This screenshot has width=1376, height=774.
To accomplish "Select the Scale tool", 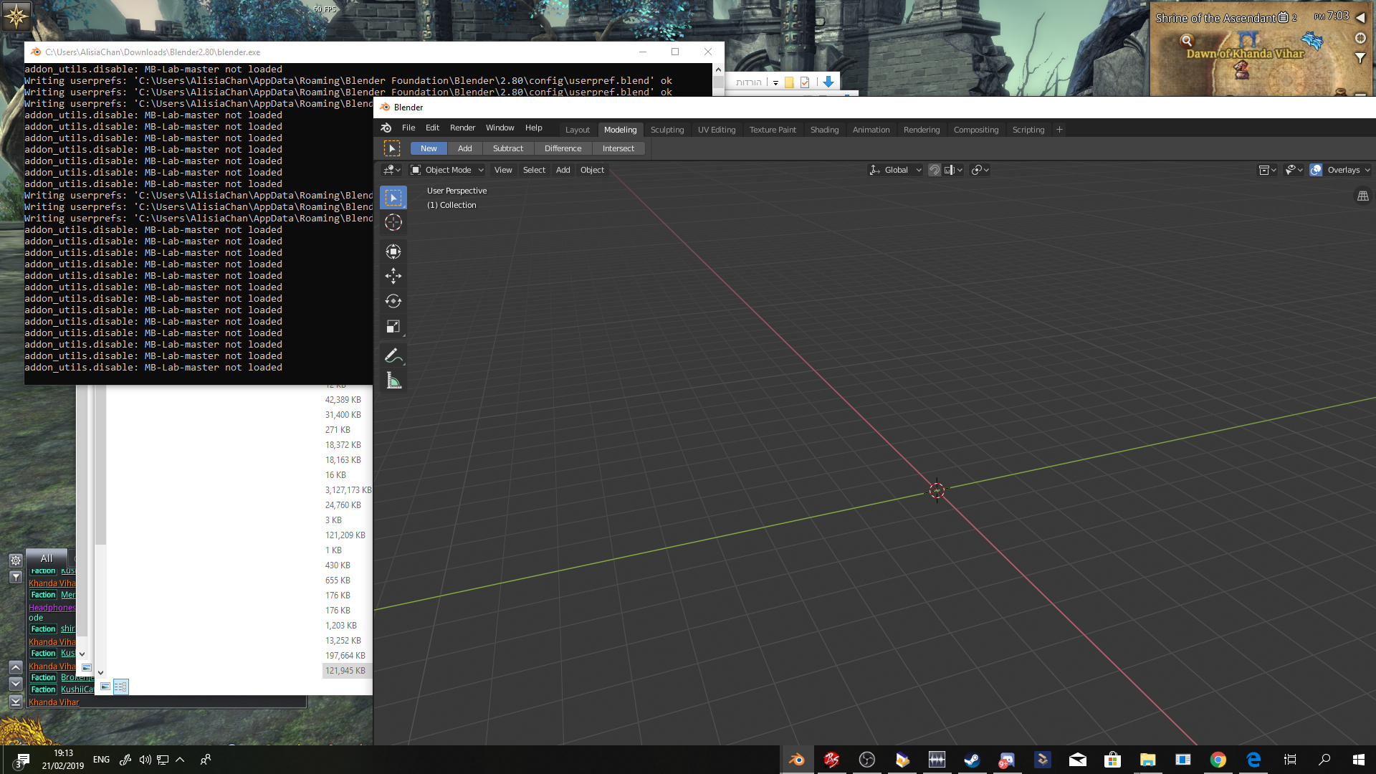I will click(x=393, y=326).
